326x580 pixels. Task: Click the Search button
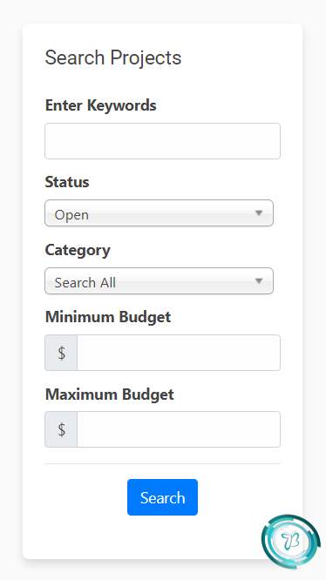click(162, 497)
